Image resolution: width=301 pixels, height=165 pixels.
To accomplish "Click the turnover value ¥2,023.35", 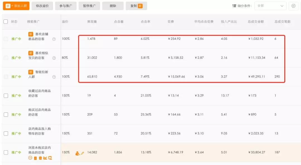I will tap(256, 133).
